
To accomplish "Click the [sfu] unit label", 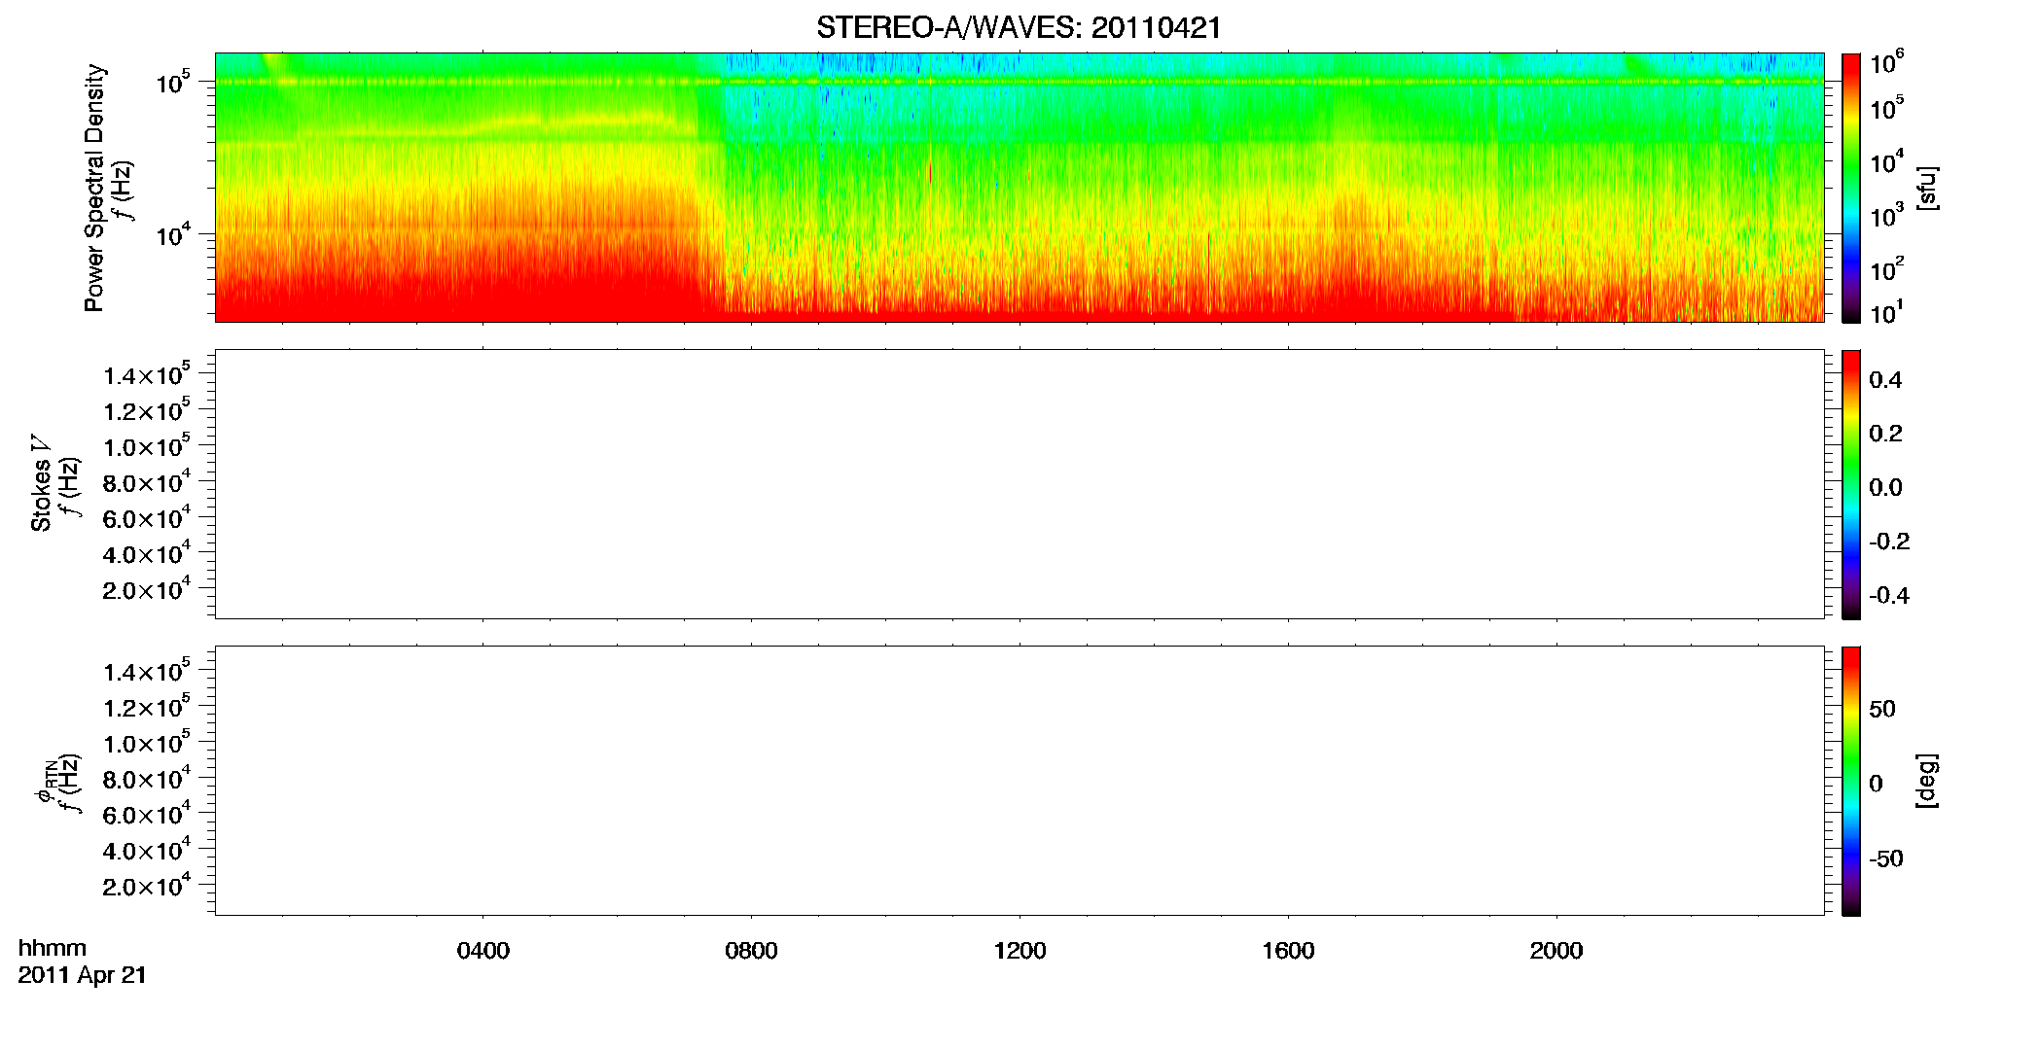I will 1927,188.
